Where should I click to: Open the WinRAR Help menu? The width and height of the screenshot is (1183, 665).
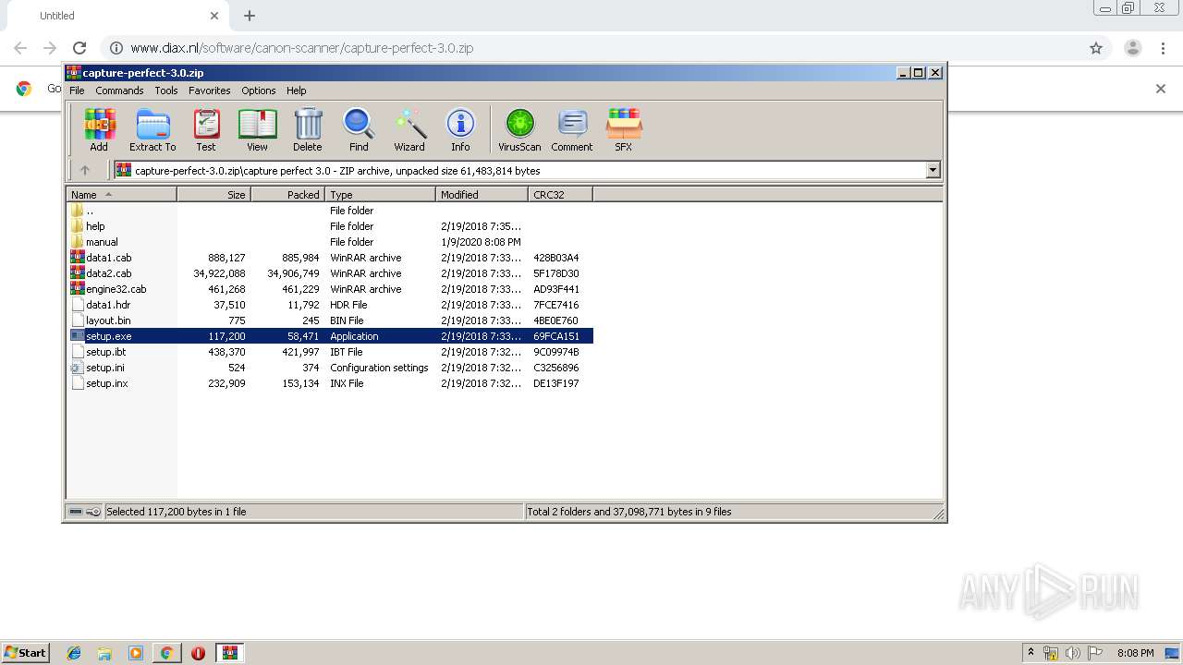297,91
